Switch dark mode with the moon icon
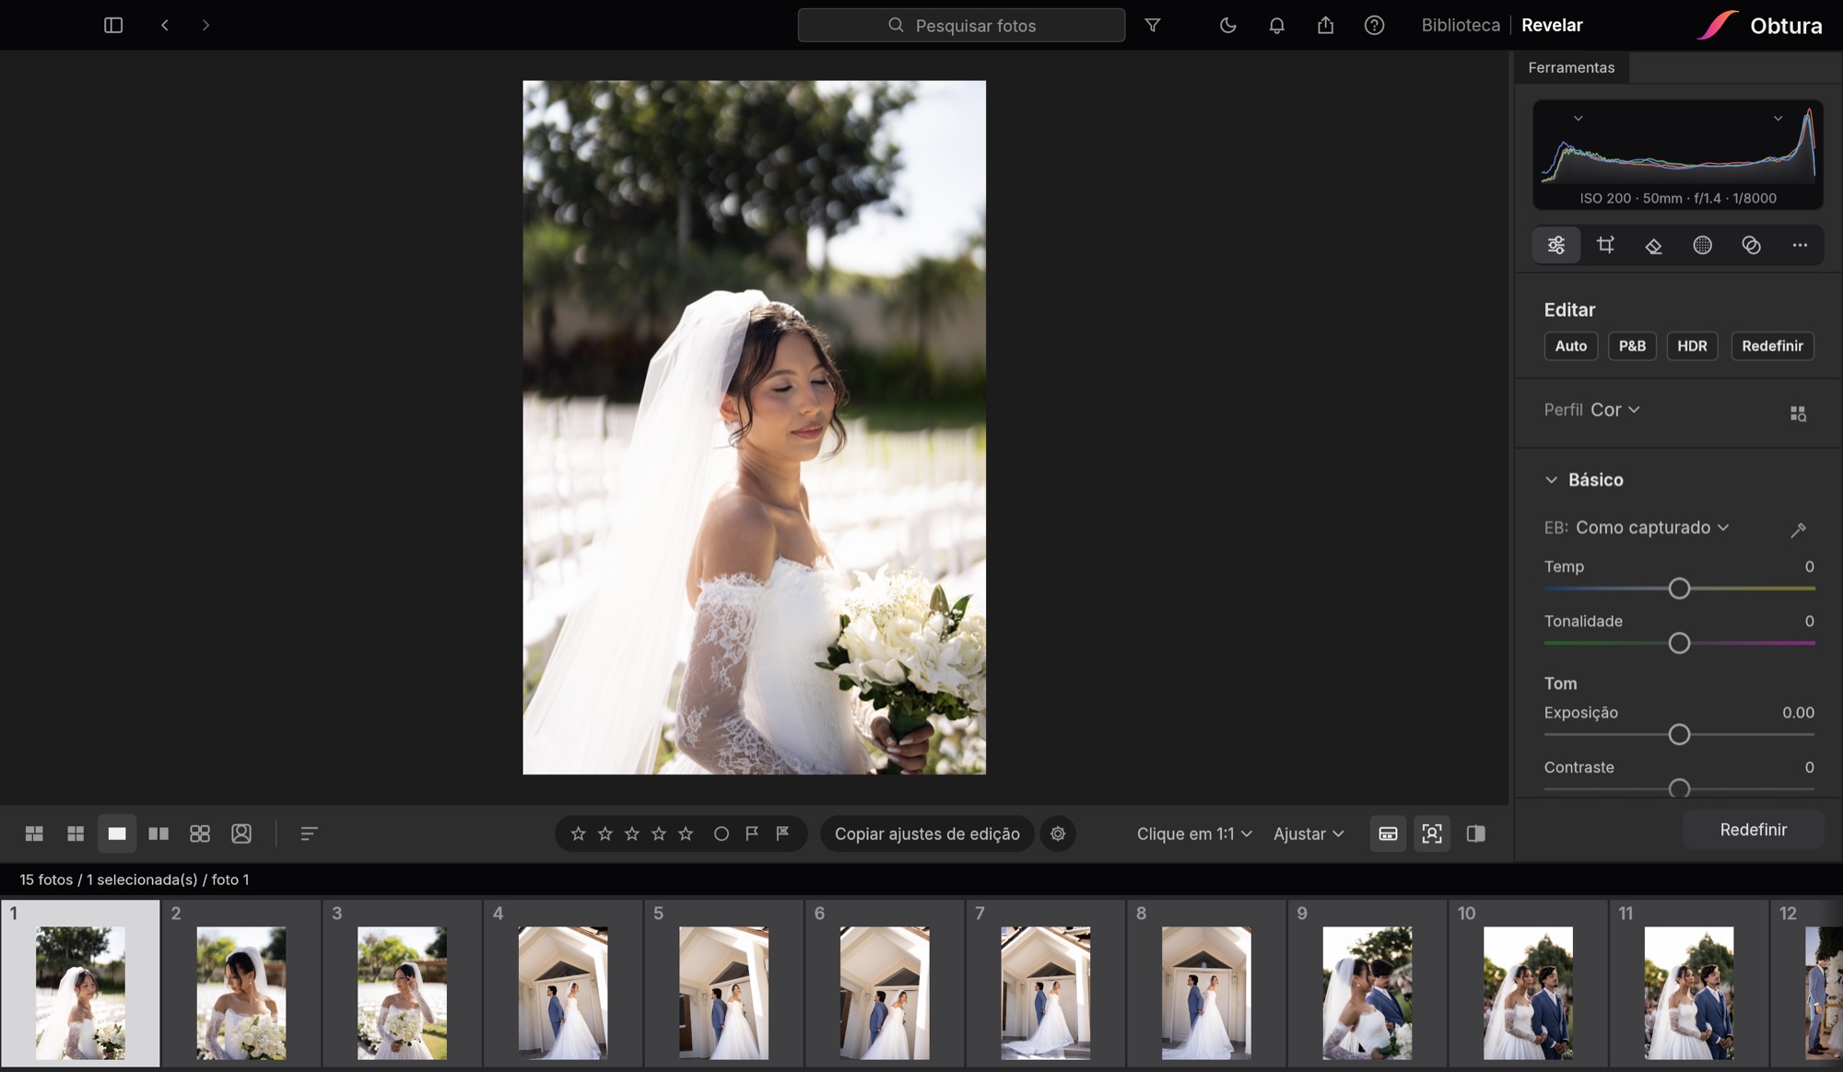 coord(1227,25)
